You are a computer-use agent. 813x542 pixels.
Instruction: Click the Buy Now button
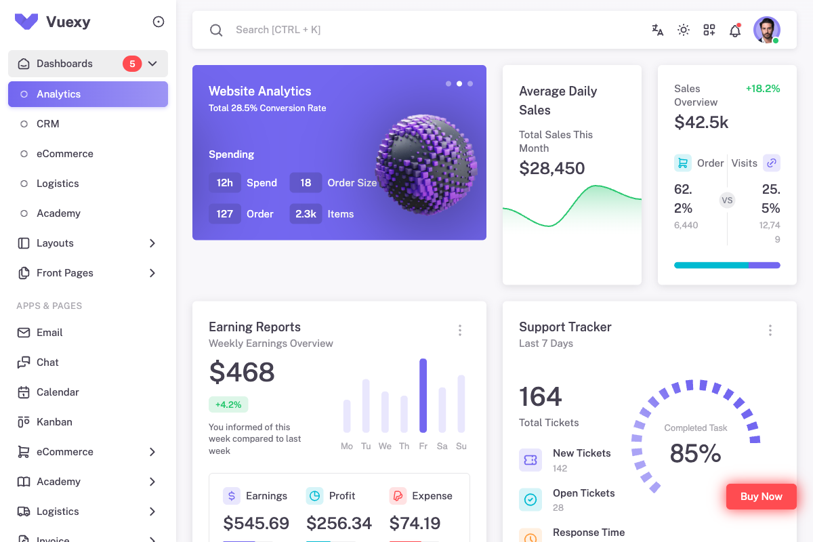point(761,496)
